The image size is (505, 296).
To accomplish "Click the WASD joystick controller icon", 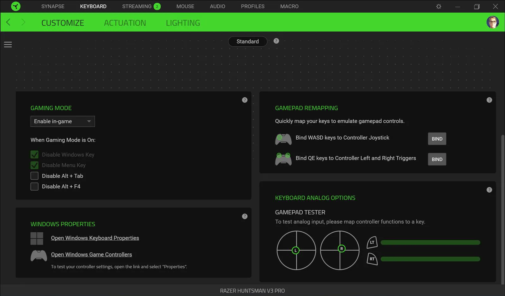I will 283,139.
